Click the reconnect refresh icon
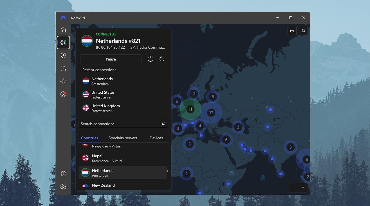The image size is (370, 206). (162, 59)
